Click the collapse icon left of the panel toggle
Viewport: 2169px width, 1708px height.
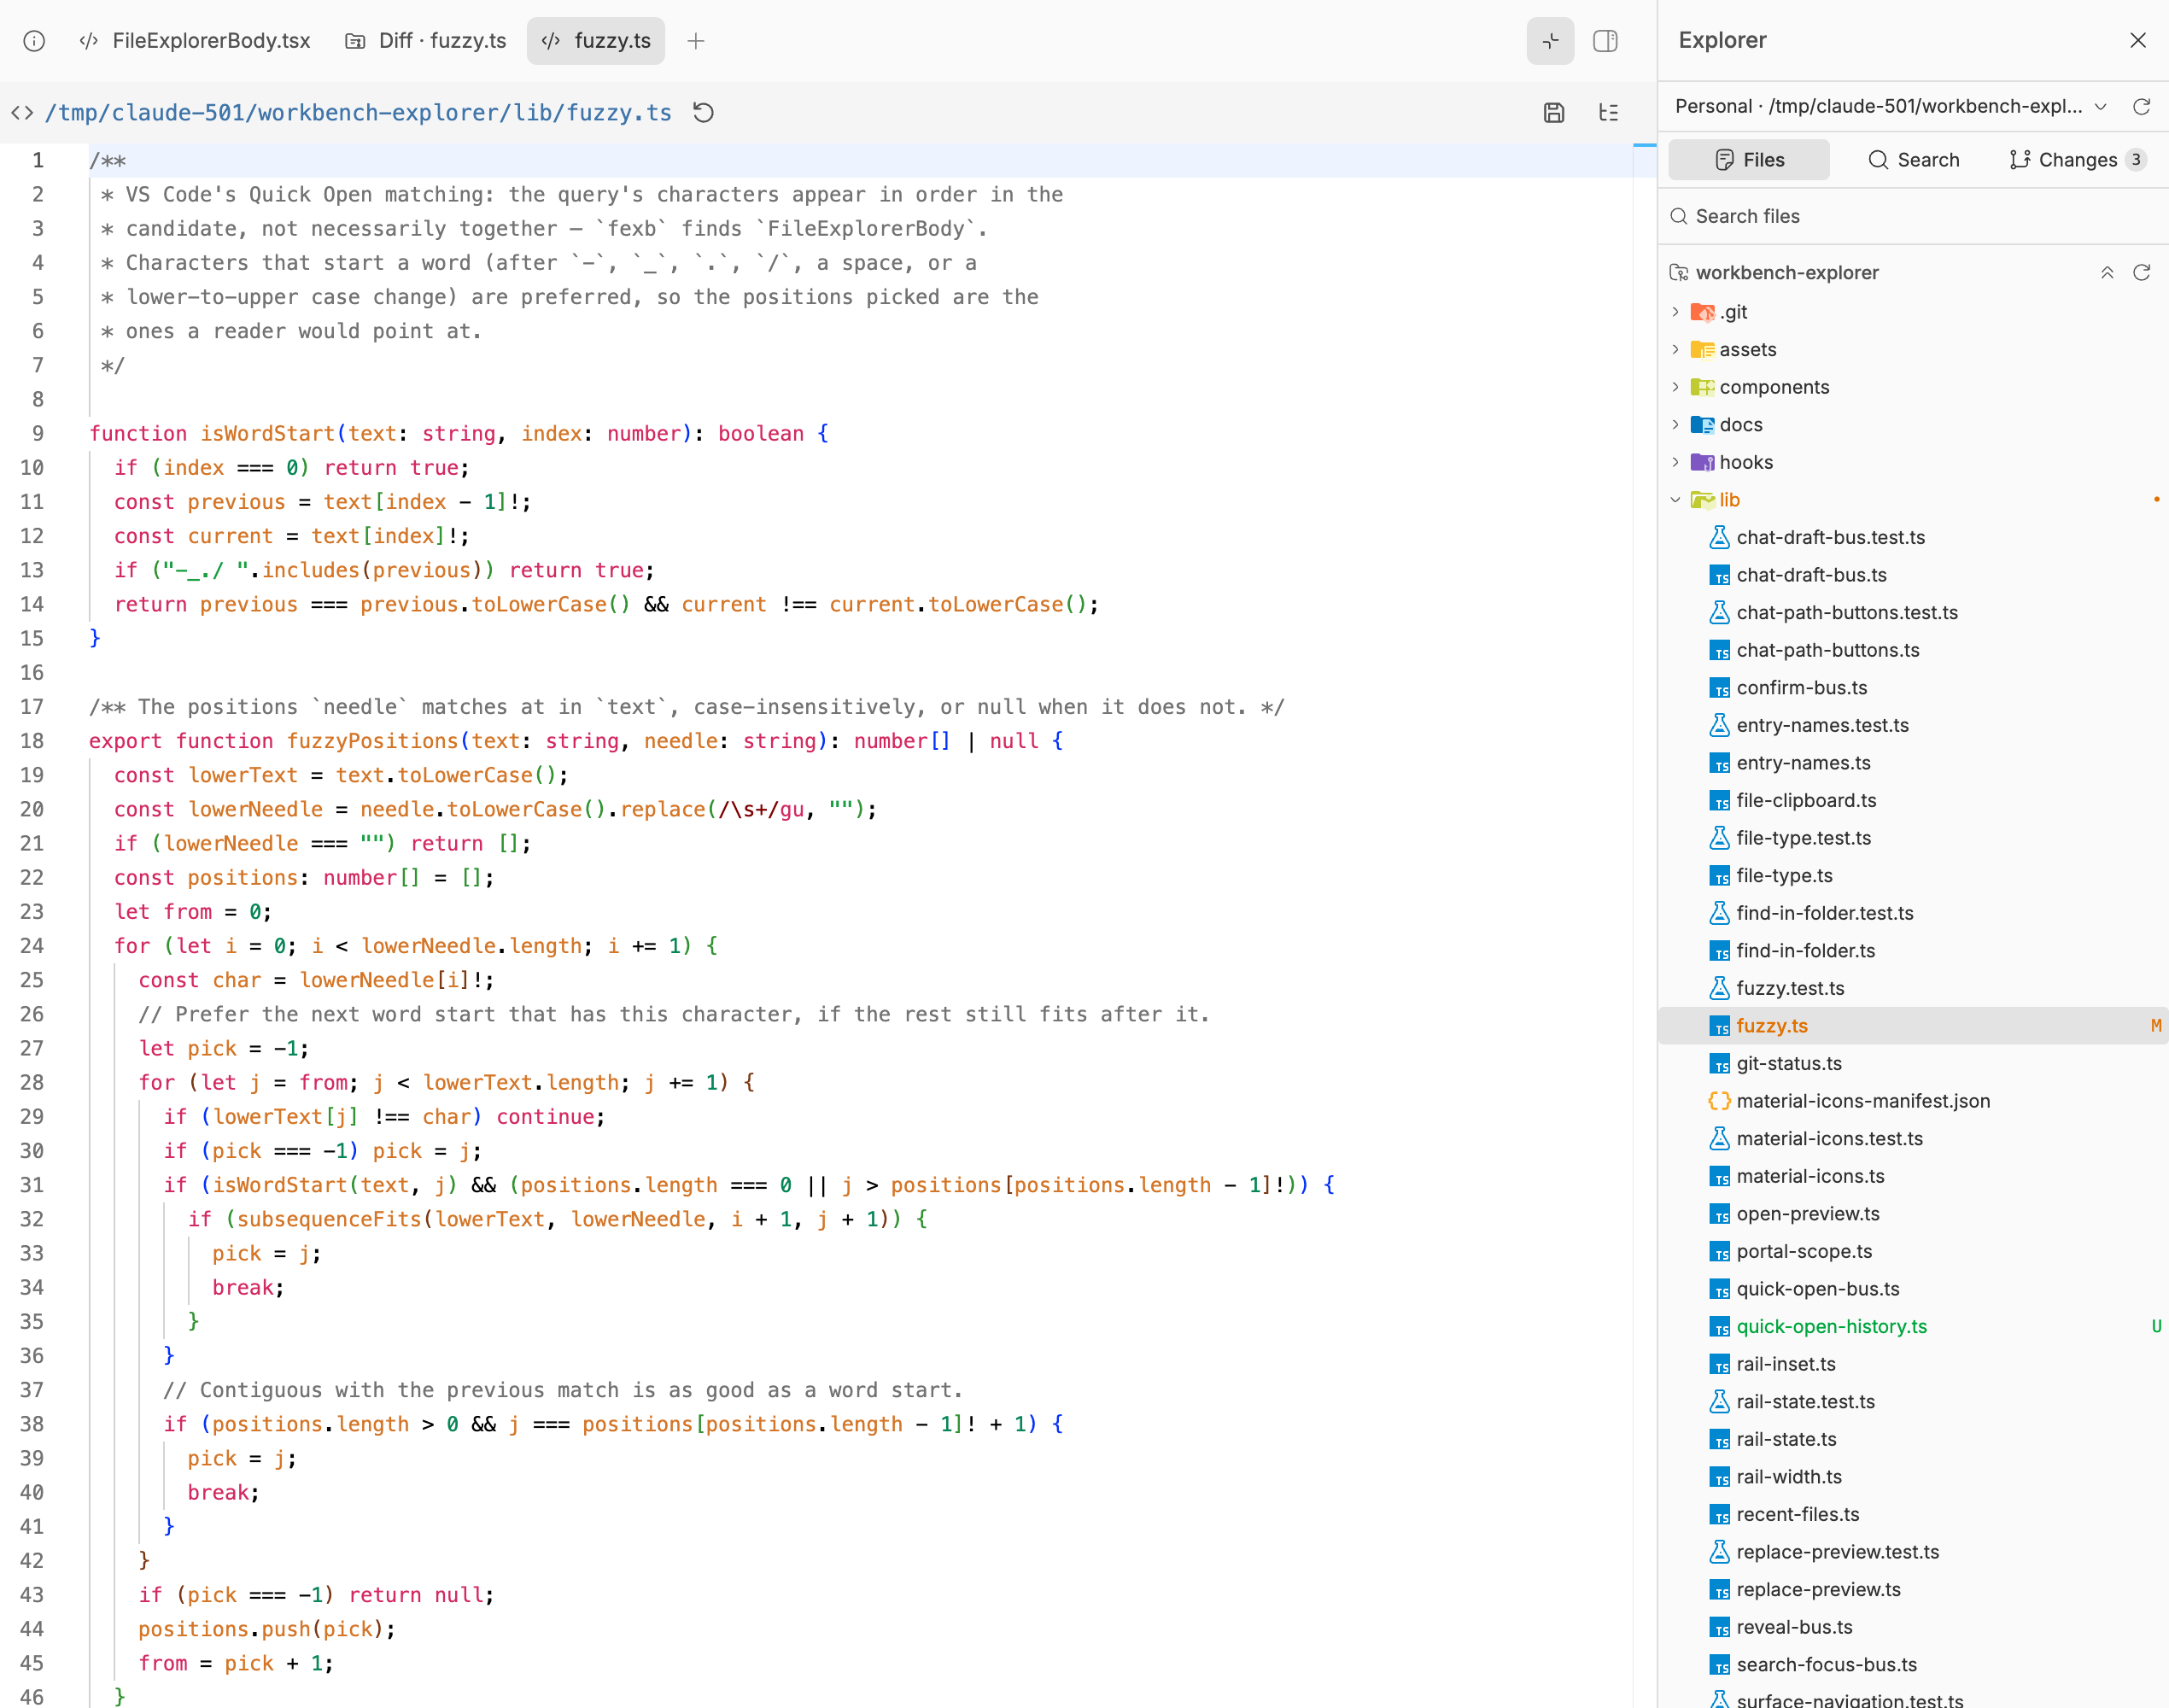[1550, 41]
